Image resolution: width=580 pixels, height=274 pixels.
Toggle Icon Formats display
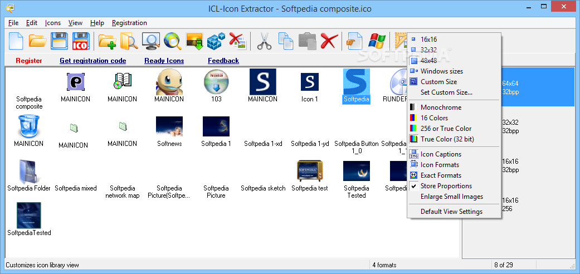pyautogui.click(x=454, y=164)
